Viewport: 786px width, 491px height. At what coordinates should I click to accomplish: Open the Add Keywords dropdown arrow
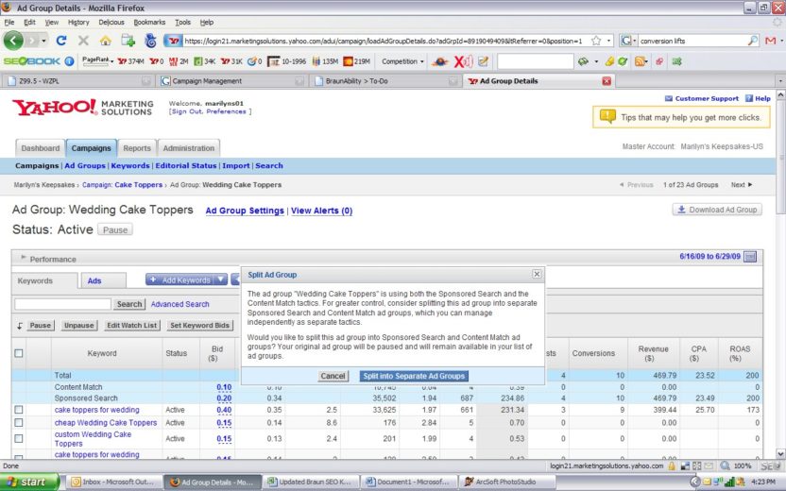[220, 280]
